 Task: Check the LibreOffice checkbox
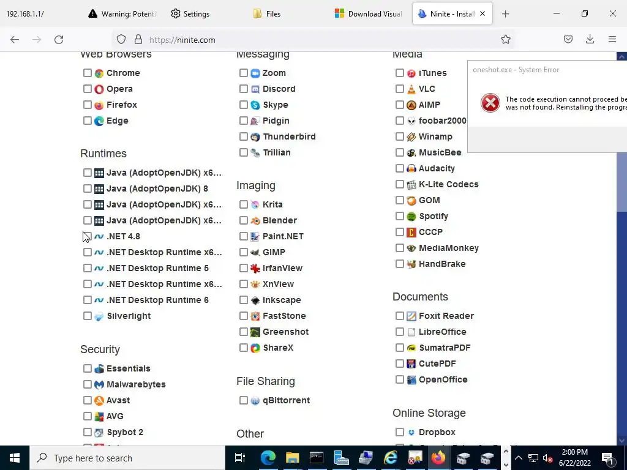pos(399,332)
